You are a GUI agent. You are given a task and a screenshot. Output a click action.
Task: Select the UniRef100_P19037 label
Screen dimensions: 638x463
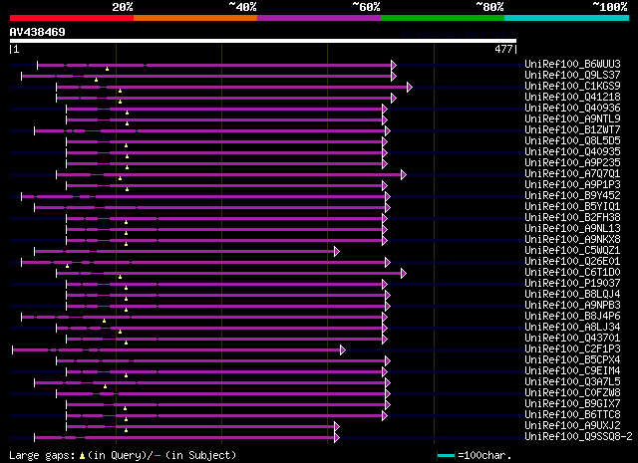tap(572, 284)
